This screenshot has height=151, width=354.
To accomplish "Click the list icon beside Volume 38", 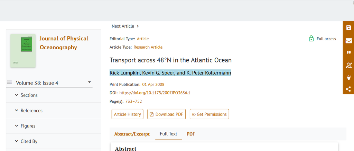I will (9, 82).
